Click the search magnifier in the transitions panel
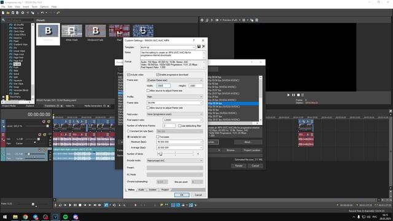This screenshot has width=393, height=221. (x=3, y=20)
